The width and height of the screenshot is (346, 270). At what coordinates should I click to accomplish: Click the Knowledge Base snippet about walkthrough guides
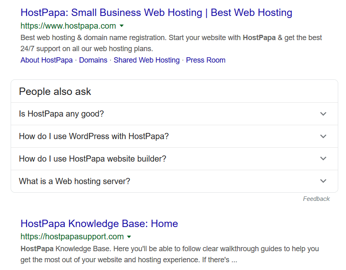point(170,254)
